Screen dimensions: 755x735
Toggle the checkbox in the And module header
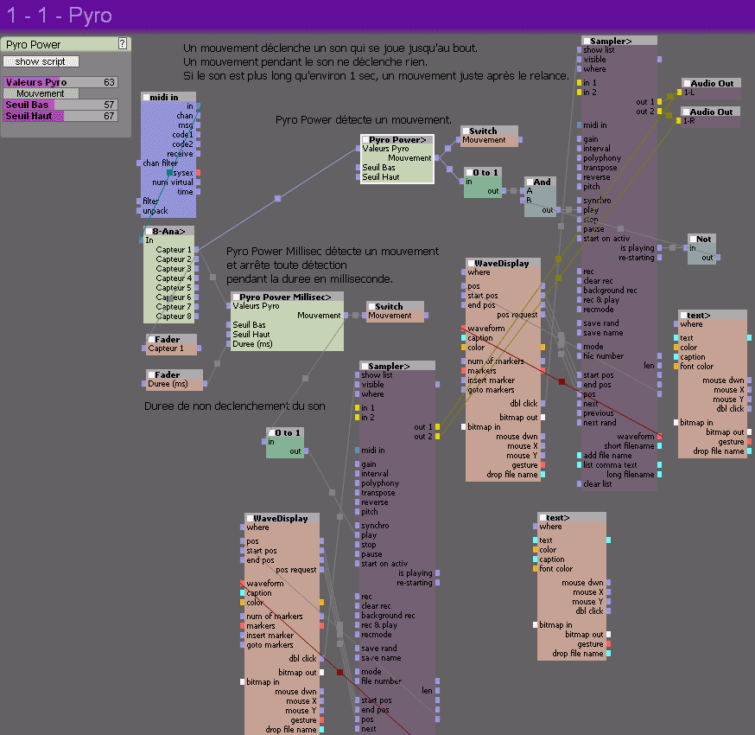(x=530, y=182)
